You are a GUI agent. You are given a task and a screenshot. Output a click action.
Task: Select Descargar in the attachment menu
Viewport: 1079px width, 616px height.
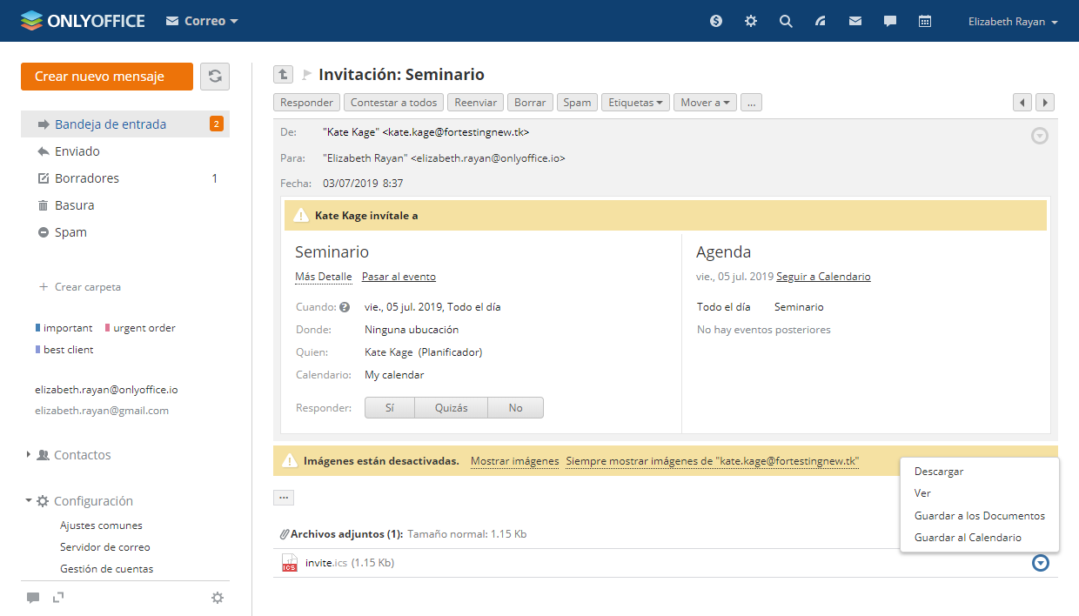(x=939, y=472)
